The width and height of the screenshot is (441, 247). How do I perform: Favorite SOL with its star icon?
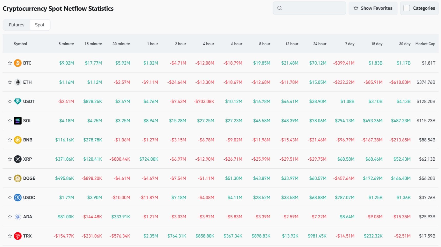pyautogui.click(x=10, y=121)
